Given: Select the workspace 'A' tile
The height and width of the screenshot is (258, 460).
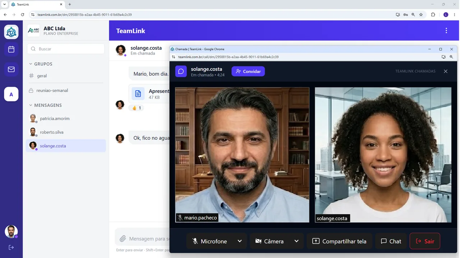Looking at the screenshot, I should click(11, 94).
